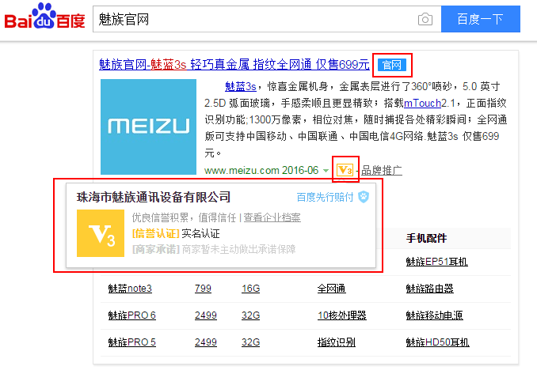Screen dimensions: 537x374
Task: Click the Baidu logo
Action: pos(44,17)
